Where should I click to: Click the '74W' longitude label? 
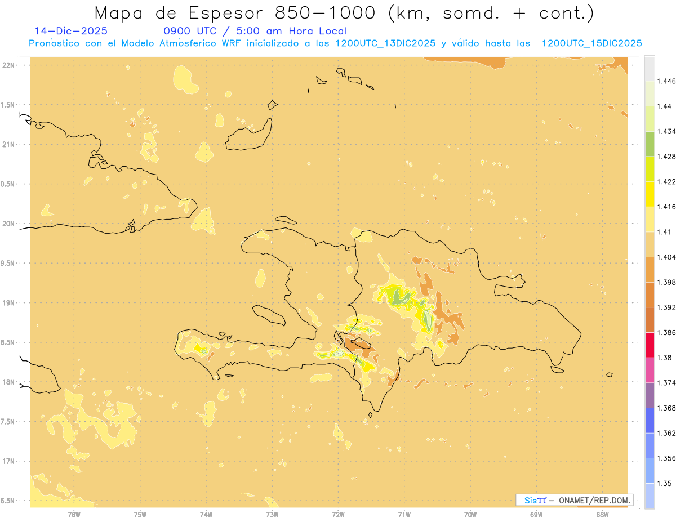click(206, 515)
